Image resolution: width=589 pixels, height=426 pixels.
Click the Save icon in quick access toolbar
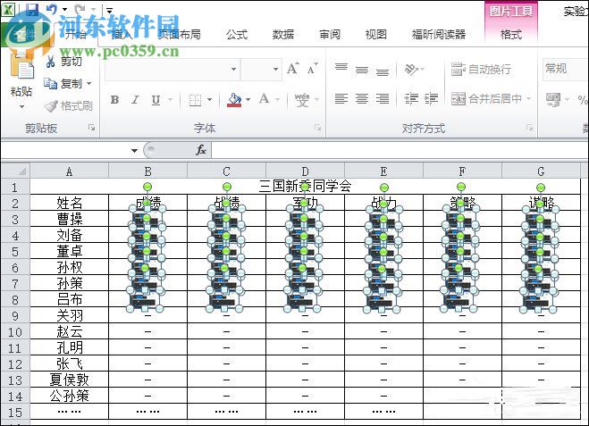point(32,9)
